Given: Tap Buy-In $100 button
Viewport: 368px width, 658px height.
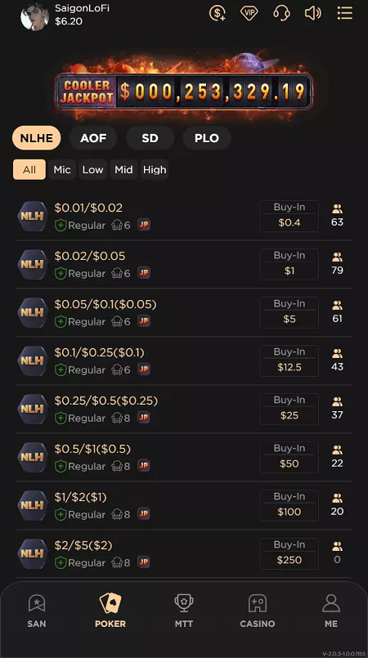Looking at the screenshot, I should (289, 505).
